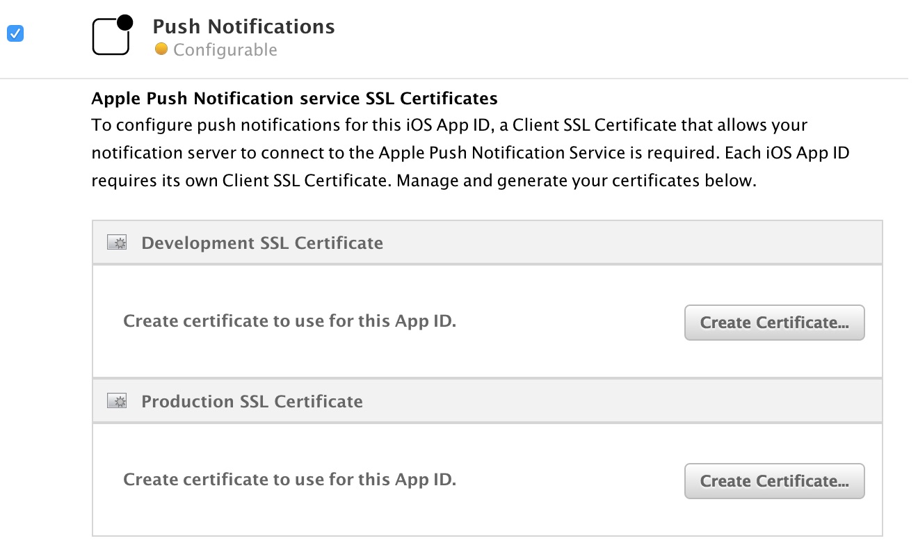Collapse the Production SSL Certificate section
Screen dimensions: 918x552
pyautogui.click(x=252, y=401)
